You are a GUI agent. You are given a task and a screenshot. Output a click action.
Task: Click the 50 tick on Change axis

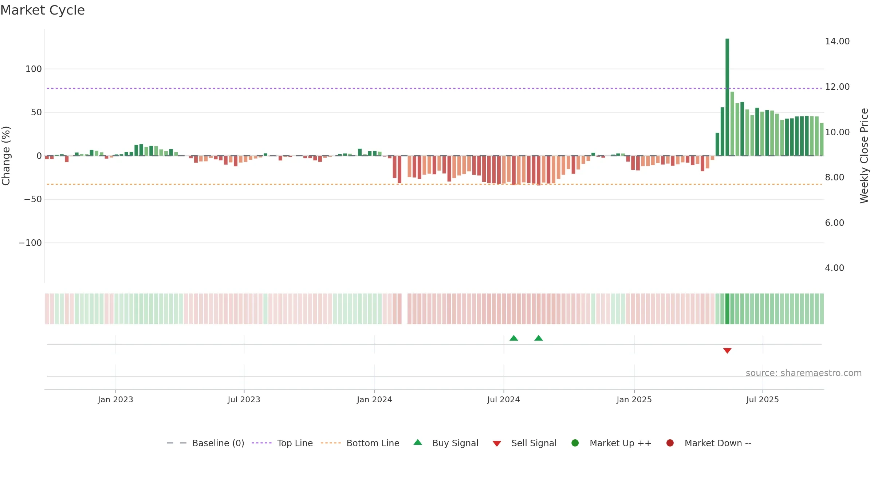(36, 112)
